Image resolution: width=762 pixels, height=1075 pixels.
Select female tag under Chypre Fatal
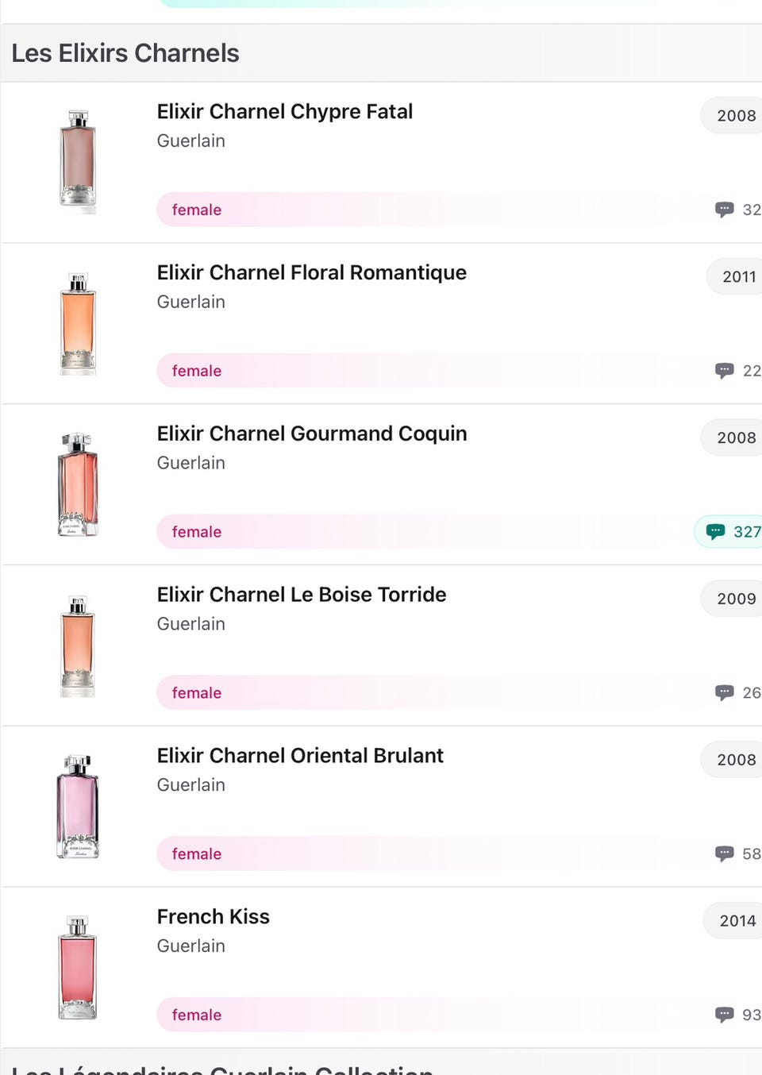pos(196,210)
